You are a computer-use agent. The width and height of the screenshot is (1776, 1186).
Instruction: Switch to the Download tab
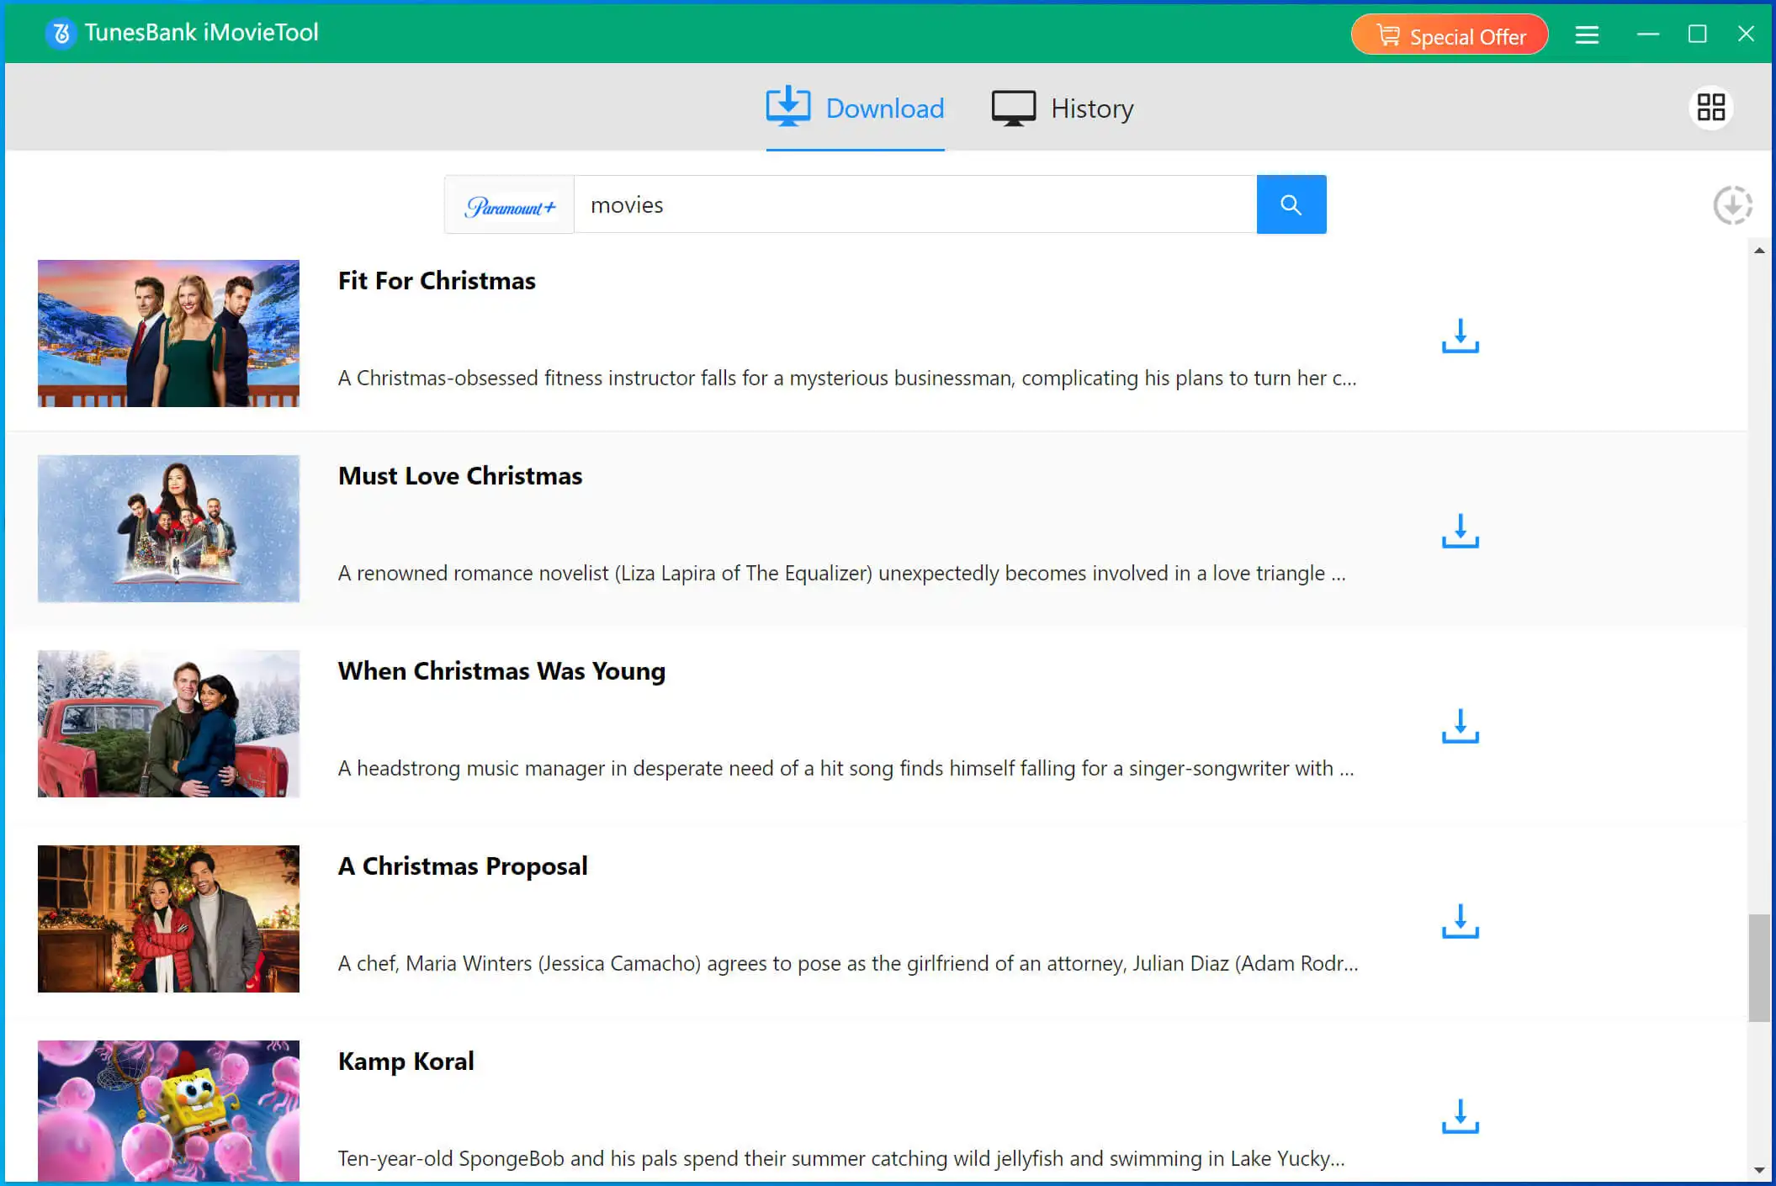(x=855, y=109)
